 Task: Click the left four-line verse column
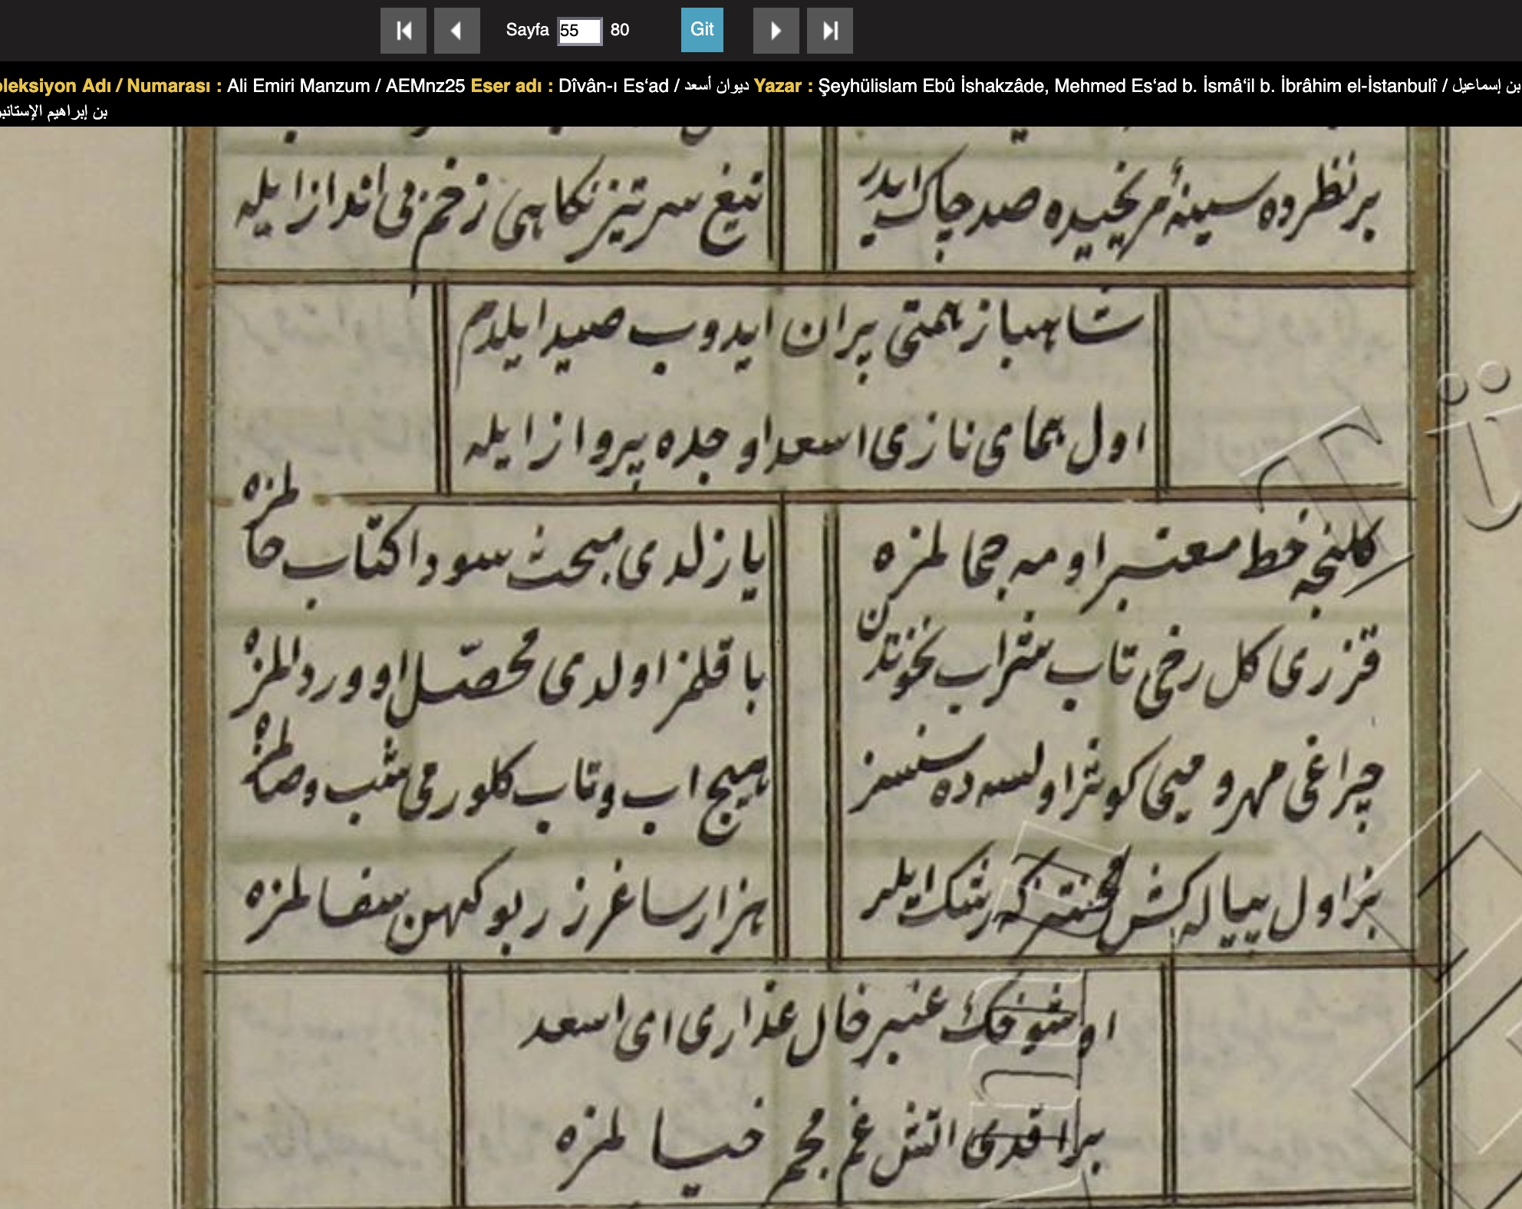point(499,729)
